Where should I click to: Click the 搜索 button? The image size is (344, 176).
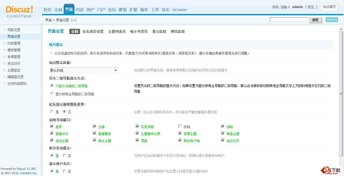315,20
